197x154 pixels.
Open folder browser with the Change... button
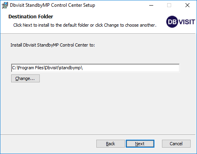pos(25,78)
